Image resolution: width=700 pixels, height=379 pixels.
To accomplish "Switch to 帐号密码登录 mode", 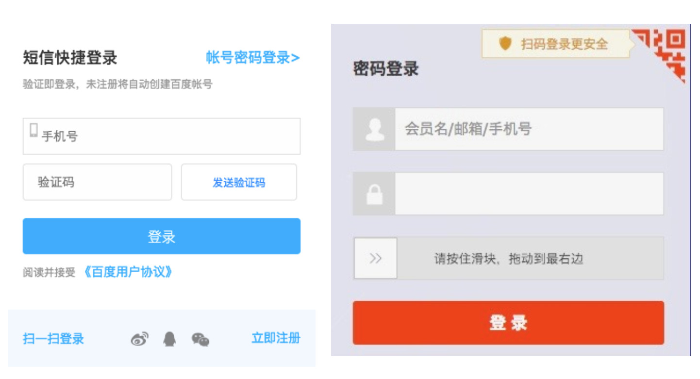I will tap(252, 58).
